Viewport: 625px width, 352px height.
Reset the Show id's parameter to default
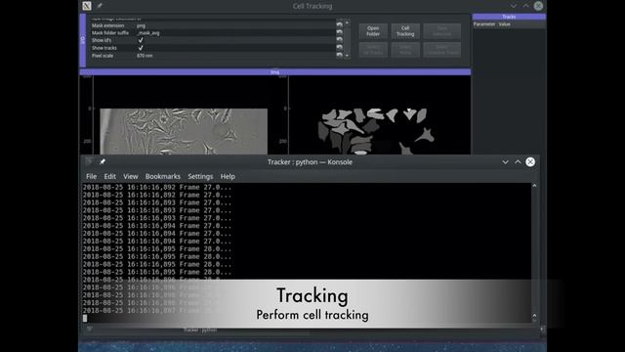[339, 40]
